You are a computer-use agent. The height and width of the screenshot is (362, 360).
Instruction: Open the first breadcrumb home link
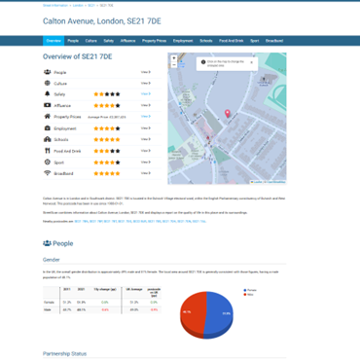pos(55,6)
